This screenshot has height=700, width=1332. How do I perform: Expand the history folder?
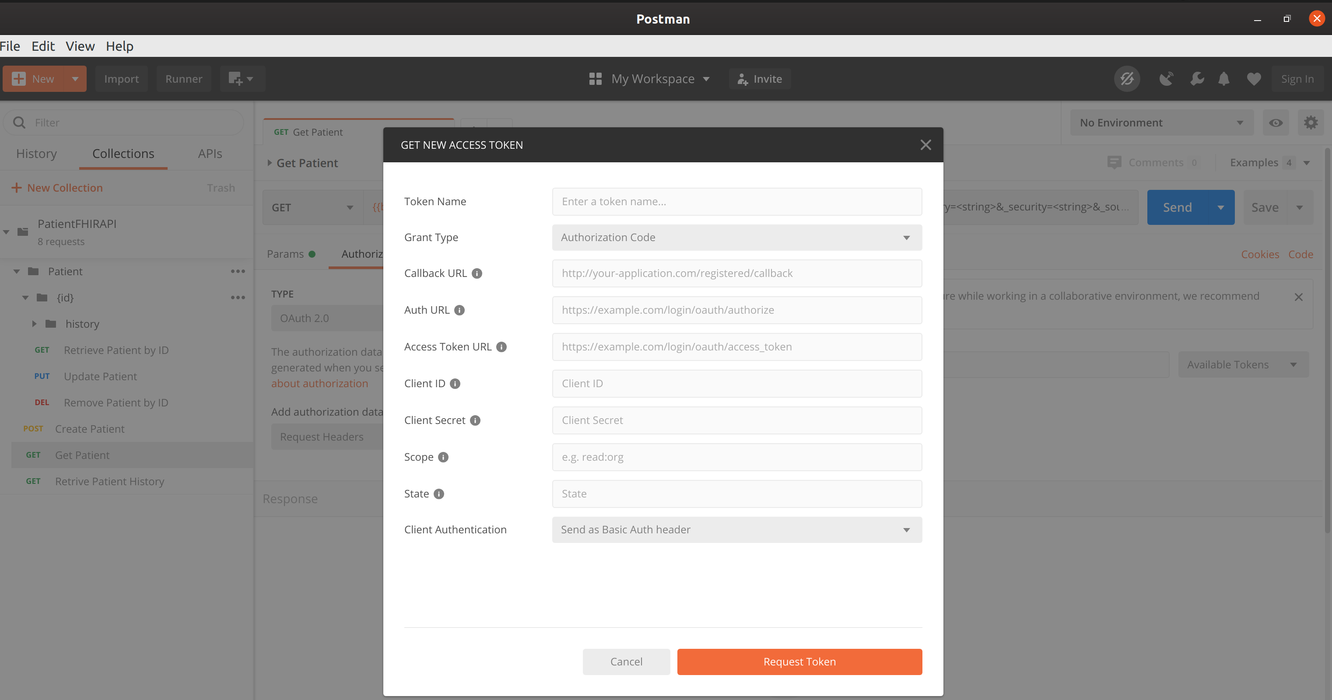(x=34, y=324)
